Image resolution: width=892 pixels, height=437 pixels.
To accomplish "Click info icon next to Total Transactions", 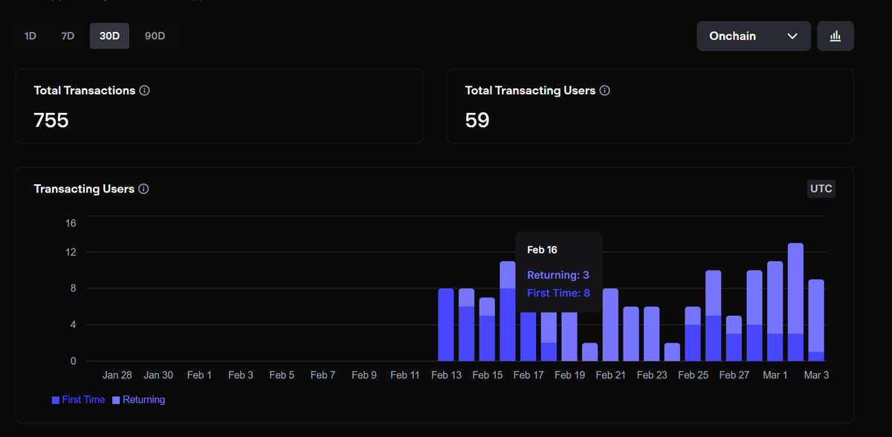I will 145,91.
